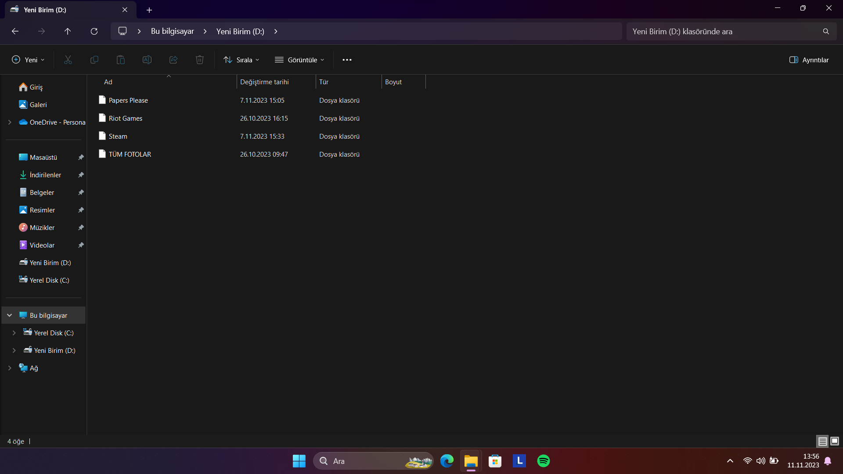843x474 pixels.
Task: Open the Sırala sort dropdown
Action: pyautogui.click(x=241, y=60)
